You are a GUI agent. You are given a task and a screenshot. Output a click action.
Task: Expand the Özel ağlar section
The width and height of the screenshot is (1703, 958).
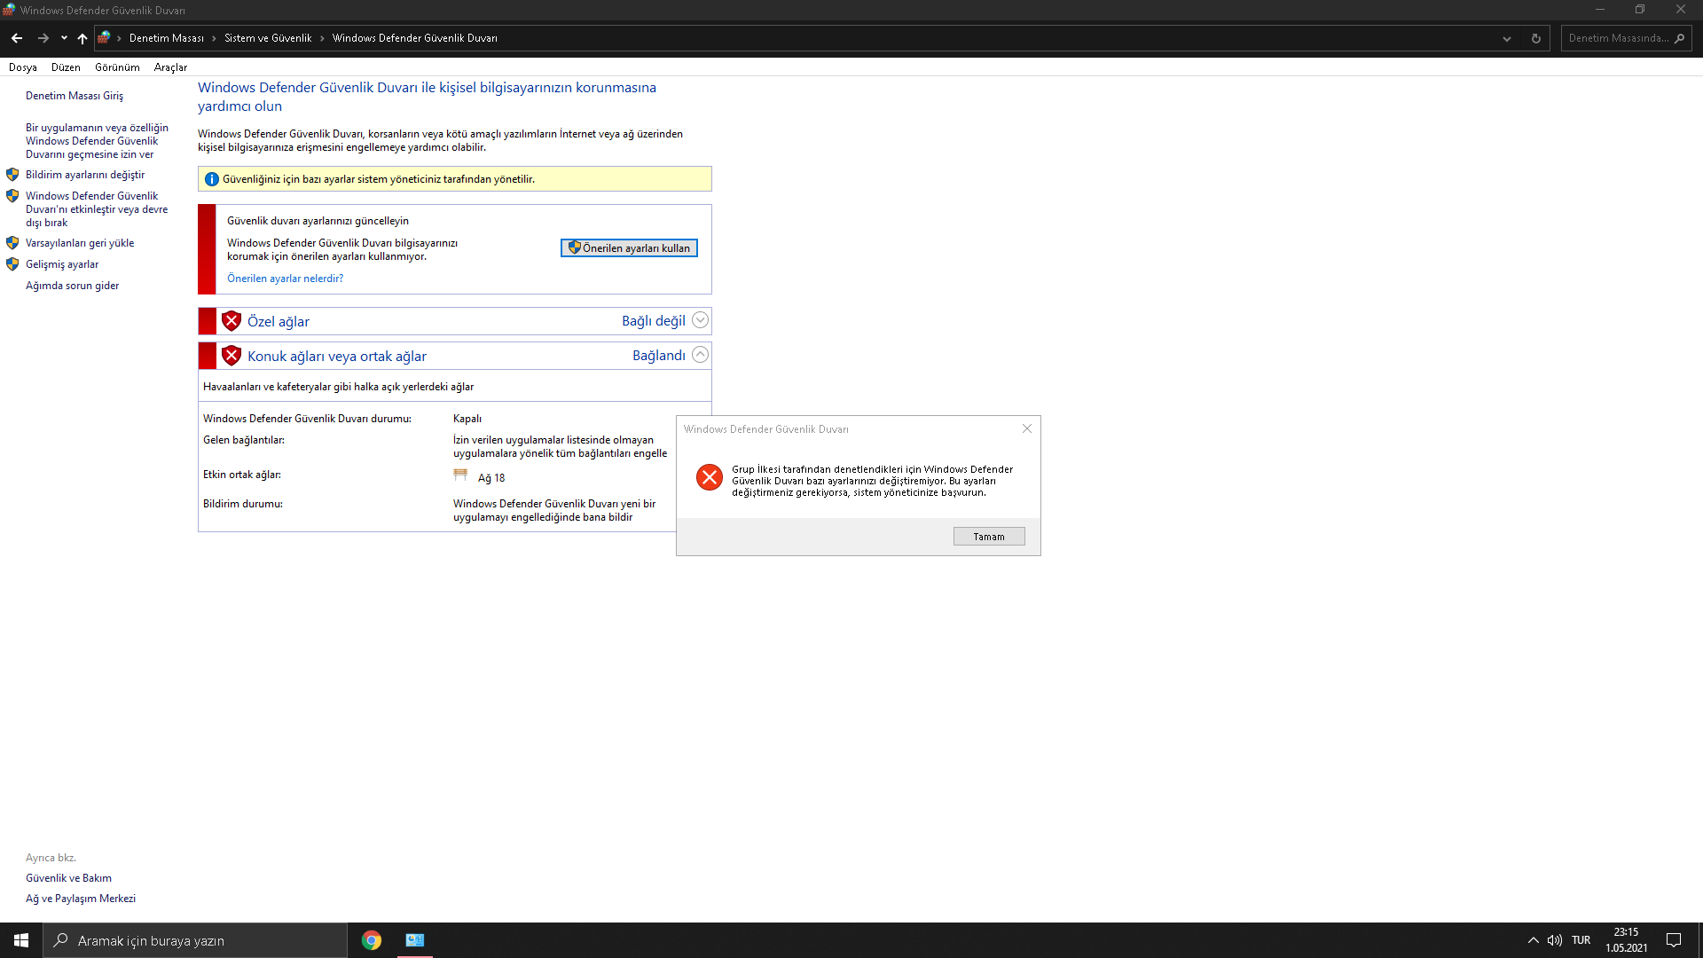point(700,320)
